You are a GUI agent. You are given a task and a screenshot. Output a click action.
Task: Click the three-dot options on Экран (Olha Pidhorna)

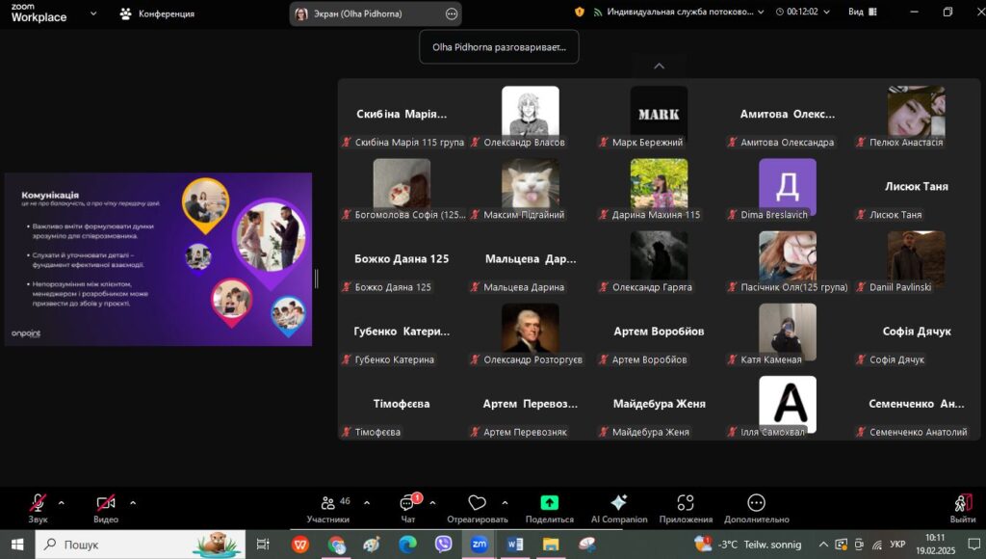(452, 13)
